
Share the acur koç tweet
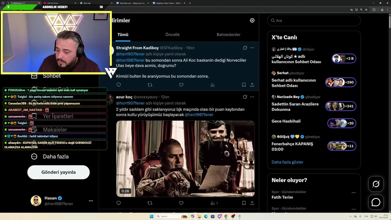tap(252, 203)
